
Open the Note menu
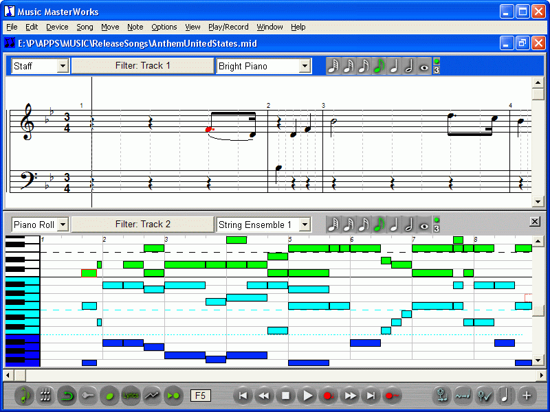click(x=135, y=27)
